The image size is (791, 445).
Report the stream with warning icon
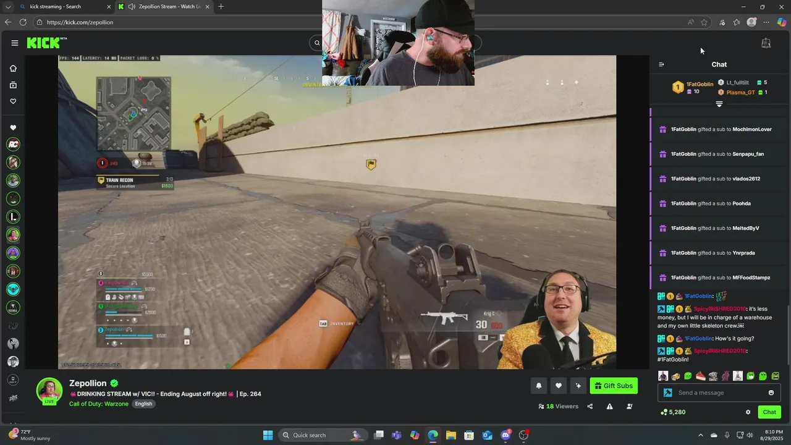(x=609, y=406)
